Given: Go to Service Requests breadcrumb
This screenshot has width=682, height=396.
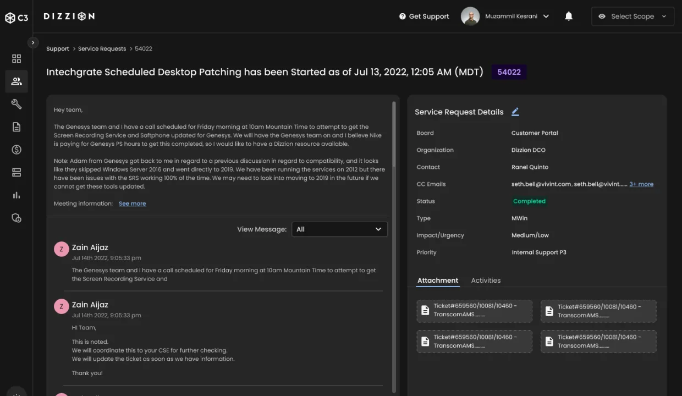Looking at the screenshot, I should click(102, 49).
